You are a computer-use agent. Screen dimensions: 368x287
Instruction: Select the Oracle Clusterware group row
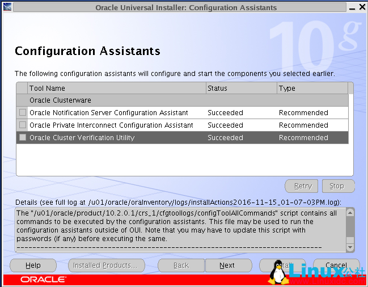click(183, 100)
